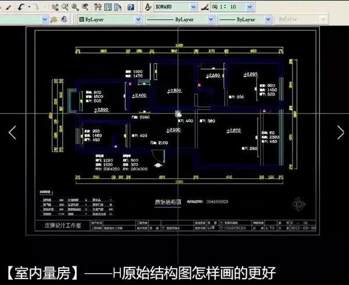The image size is (349, 285).
Task: Open the greyed ByColor plot style dropdown
Action: pos(323,20)
